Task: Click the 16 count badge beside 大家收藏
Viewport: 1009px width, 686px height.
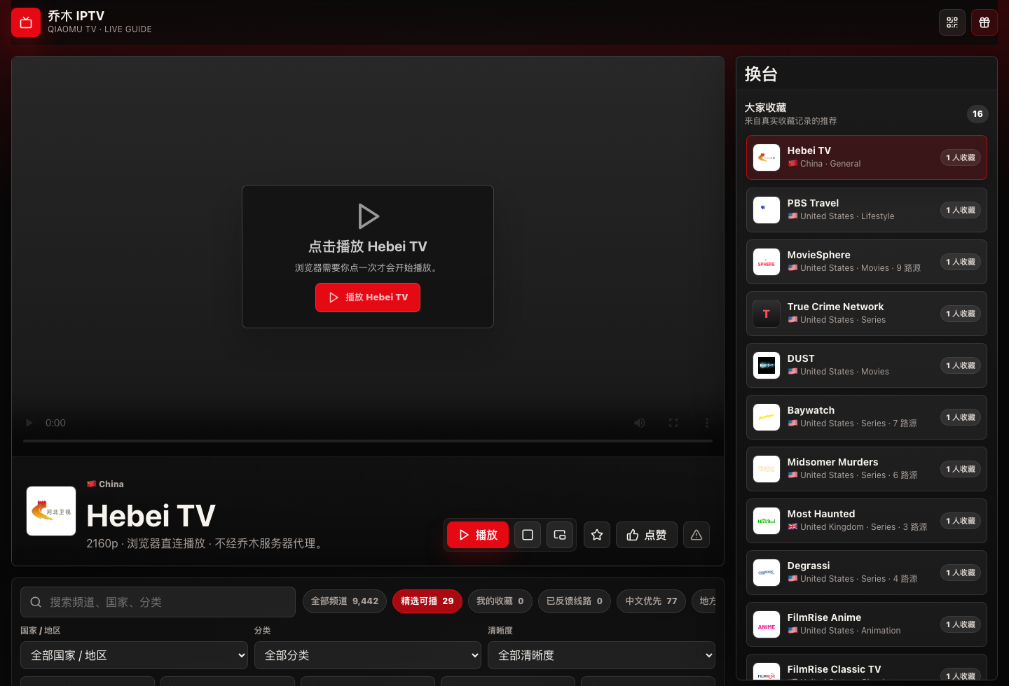Action: point(977,113)
